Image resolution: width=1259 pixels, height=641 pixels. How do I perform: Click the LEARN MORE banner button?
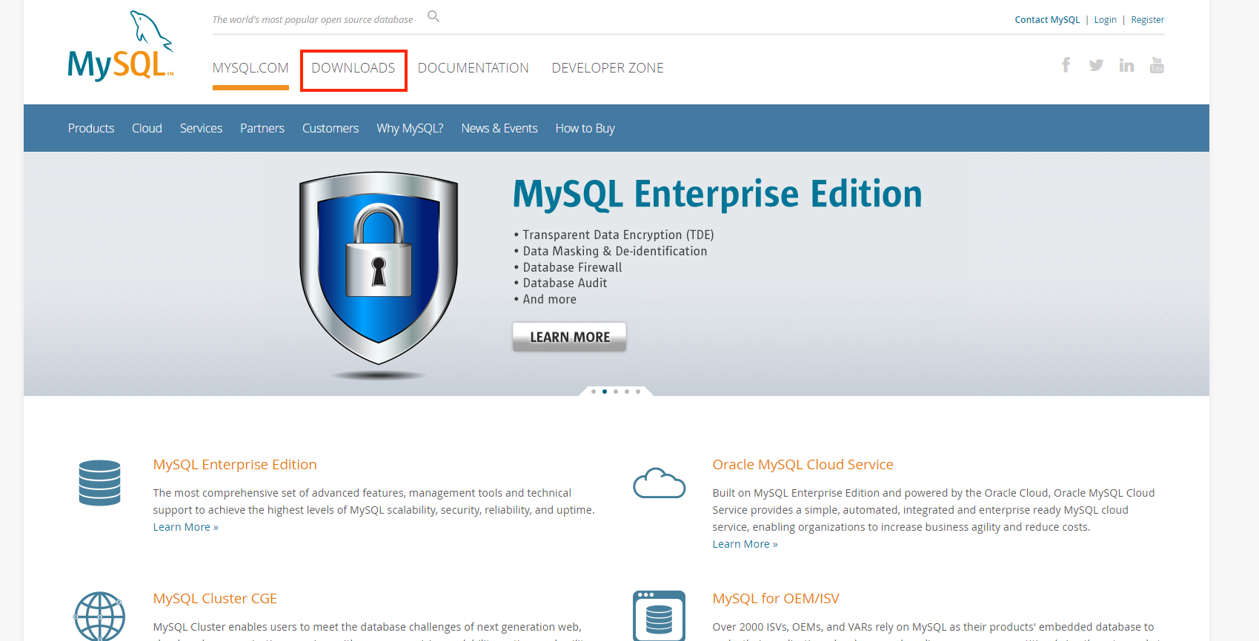click(569, 337)
